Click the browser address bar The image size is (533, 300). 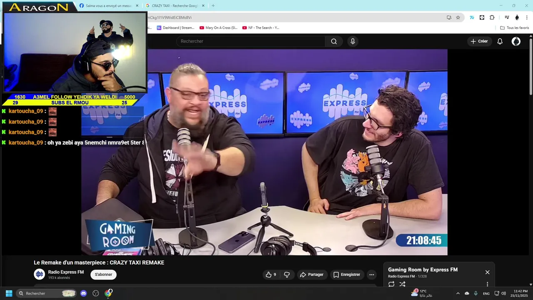(296, 17)
